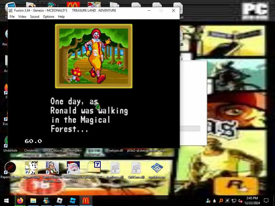Click the Christmas Browser 99 label
Screen dimensions: 275x206
coord(31,152)
